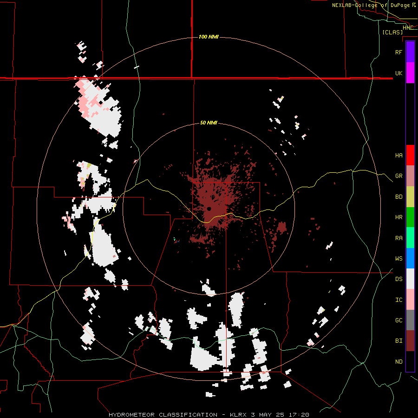Viewport: 418px width, 418px height.
Task: Click the RA legend label
Action: (x=398, y=238)
